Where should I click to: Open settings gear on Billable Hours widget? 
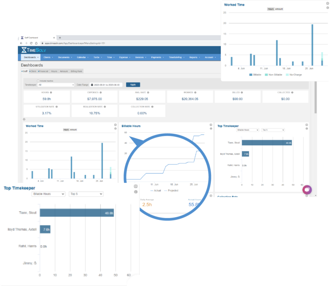click(211, 125)
